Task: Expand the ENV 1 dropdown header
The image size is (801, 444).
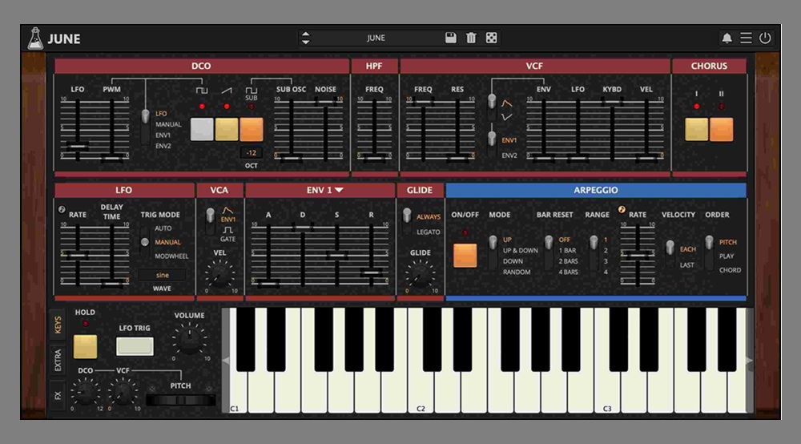Action: pos(324,190)
